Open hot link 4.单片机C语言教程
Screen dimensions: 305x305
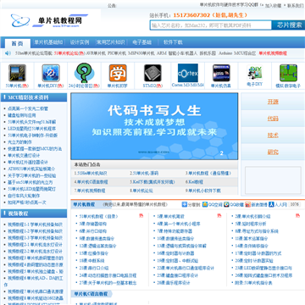(91, 182)
